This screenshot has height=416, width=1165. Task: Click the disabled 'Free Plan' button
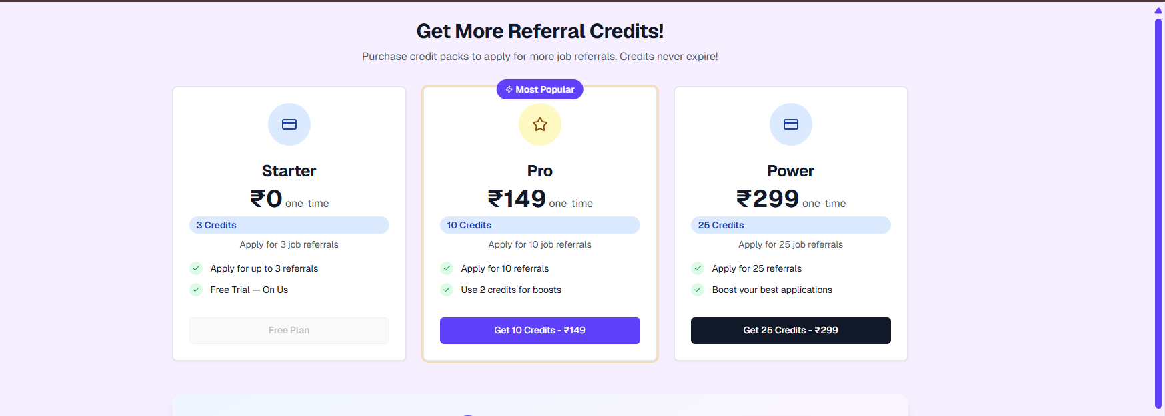point(289,331)
